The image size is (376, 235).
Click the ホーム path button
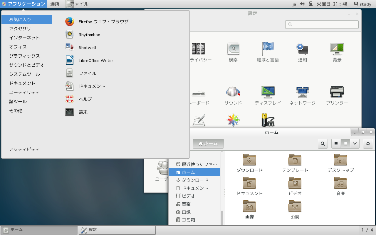coord(208,144)
